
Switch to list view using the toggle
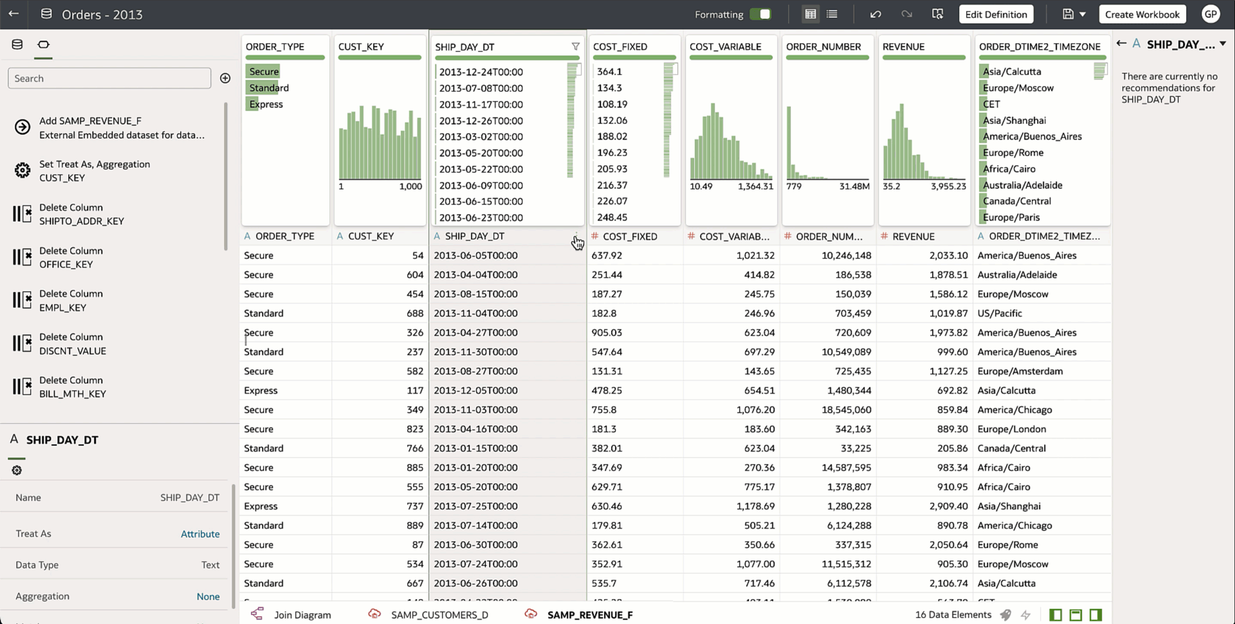click(832, 14)
